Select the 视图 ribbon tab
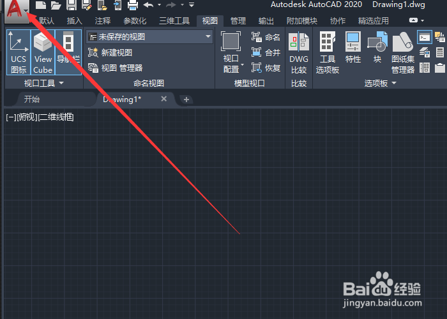Viewport: 447px width, 319px height. [210, 21]
